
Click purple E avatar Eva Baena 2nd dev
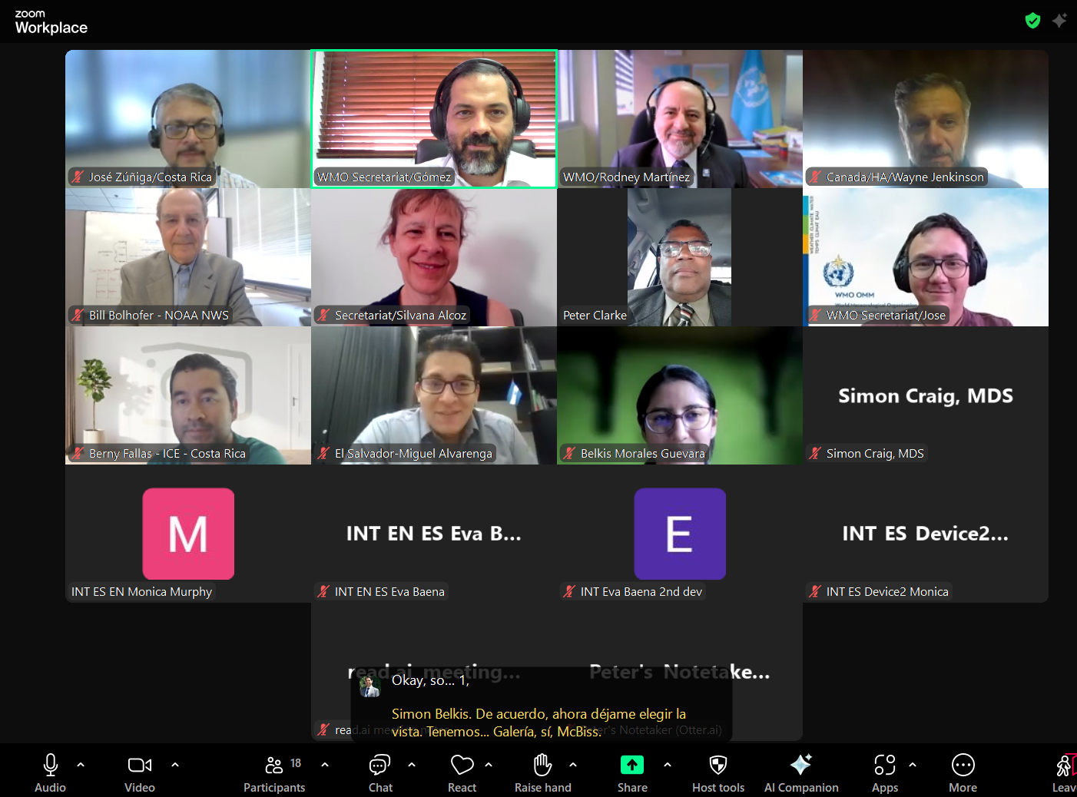tap(680, 534)
